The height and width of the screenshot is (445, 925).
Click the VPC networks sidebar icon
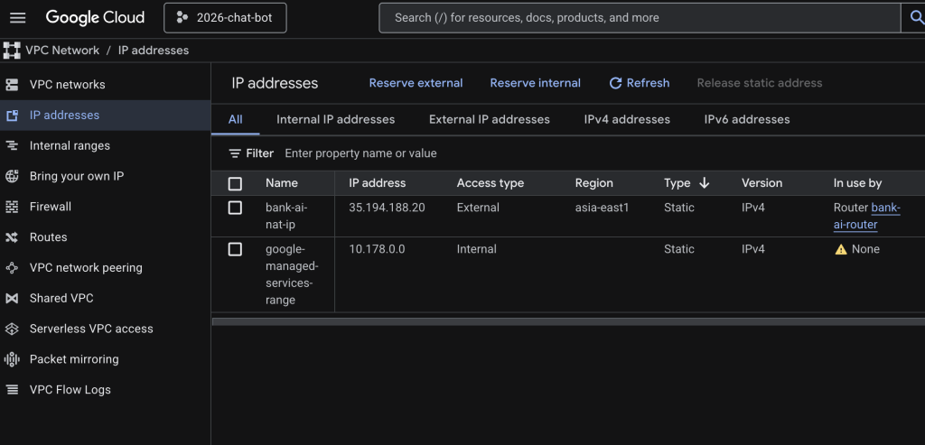[x=12, y=84]
